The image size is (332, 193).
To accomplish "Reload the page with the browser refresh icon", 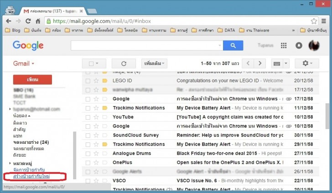I will click(28, 21).
